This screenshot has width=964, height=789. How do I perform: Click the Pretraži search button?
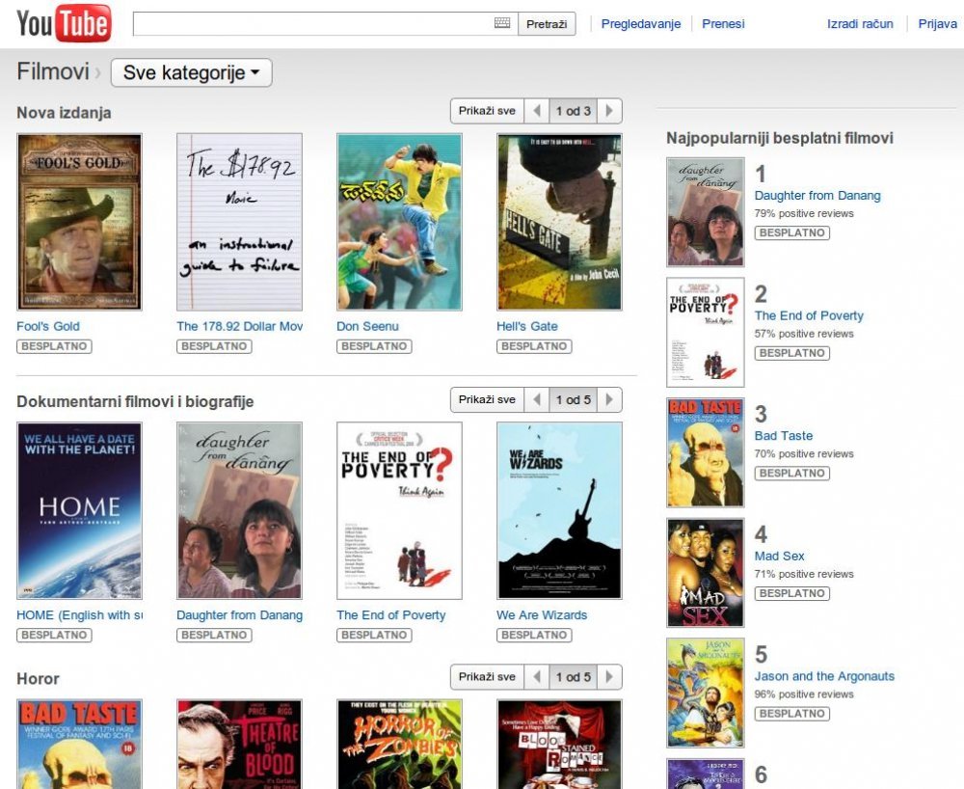(547, 24)
